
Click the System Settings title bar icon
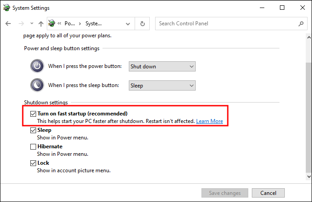[6, 8]
